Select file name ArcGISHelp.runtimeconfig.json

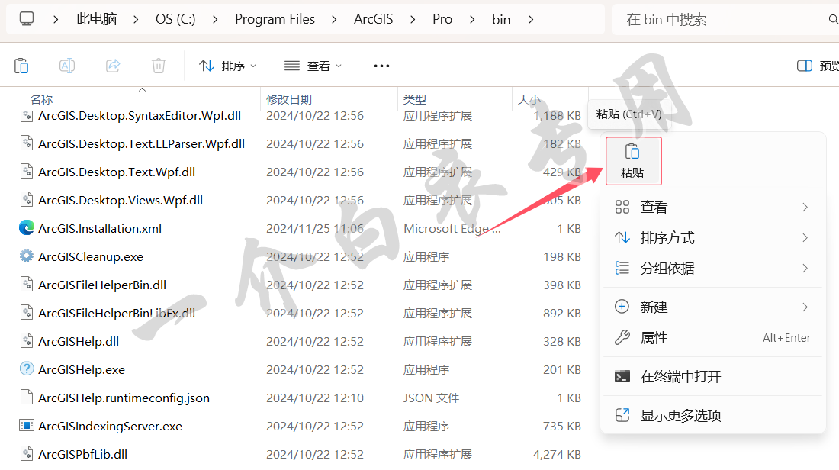click(x=124, y=398)
